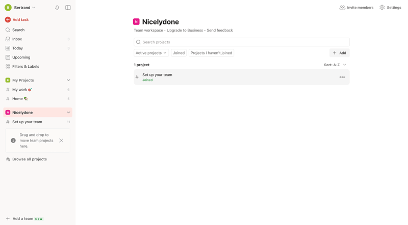Open the Set up your team project row
This screenshot has height=225, width=408.
[x=242, y=77]
